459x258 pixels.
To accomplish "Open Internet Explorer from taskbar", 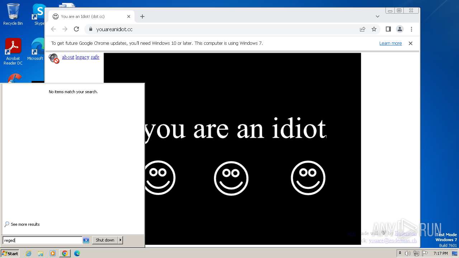I will tap(28, 253).
